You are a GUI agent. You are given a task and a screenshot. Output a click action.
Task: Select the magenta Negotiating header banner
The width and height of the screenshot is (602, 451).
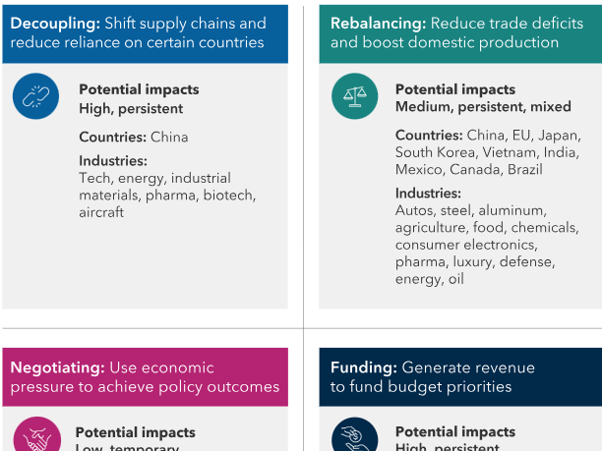pyautogui.click(x=146, y=377)
